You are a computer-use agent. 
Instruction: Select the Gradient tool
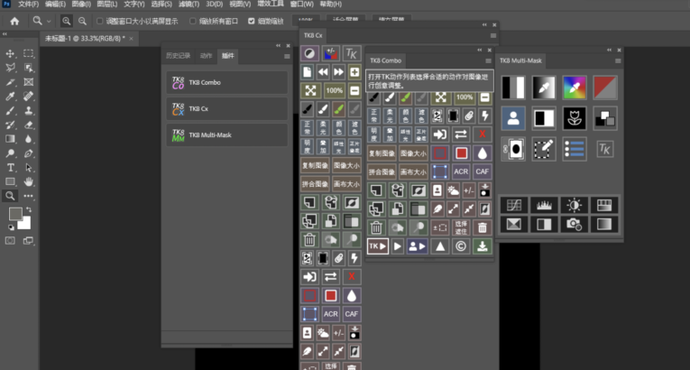tap(10, 139)
